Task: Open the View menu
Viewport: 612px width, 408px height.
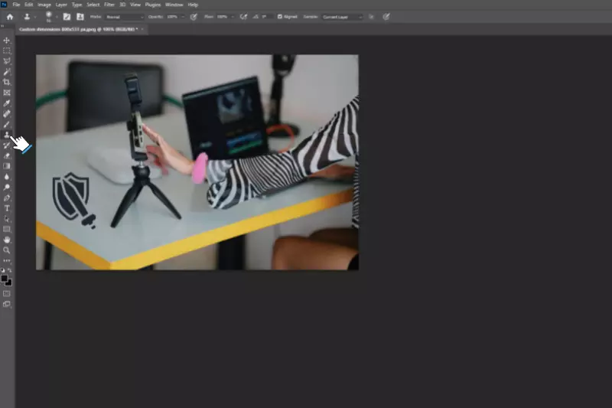Action: [135, 5]
